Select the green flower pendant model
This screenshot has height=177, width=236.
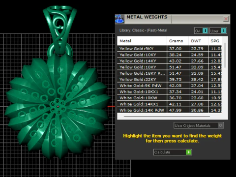point(58,107)
